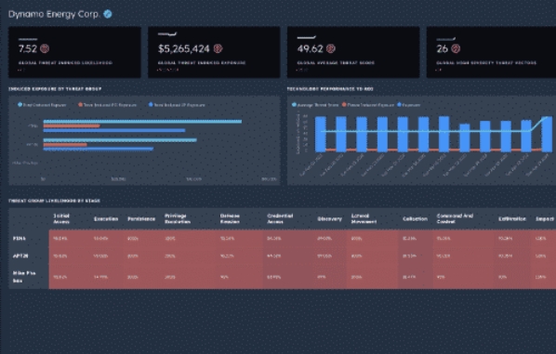This screenshot has width=556, height=354.
Task: Click the red trend icon beside 49.62
Action: tap(331, 48)
